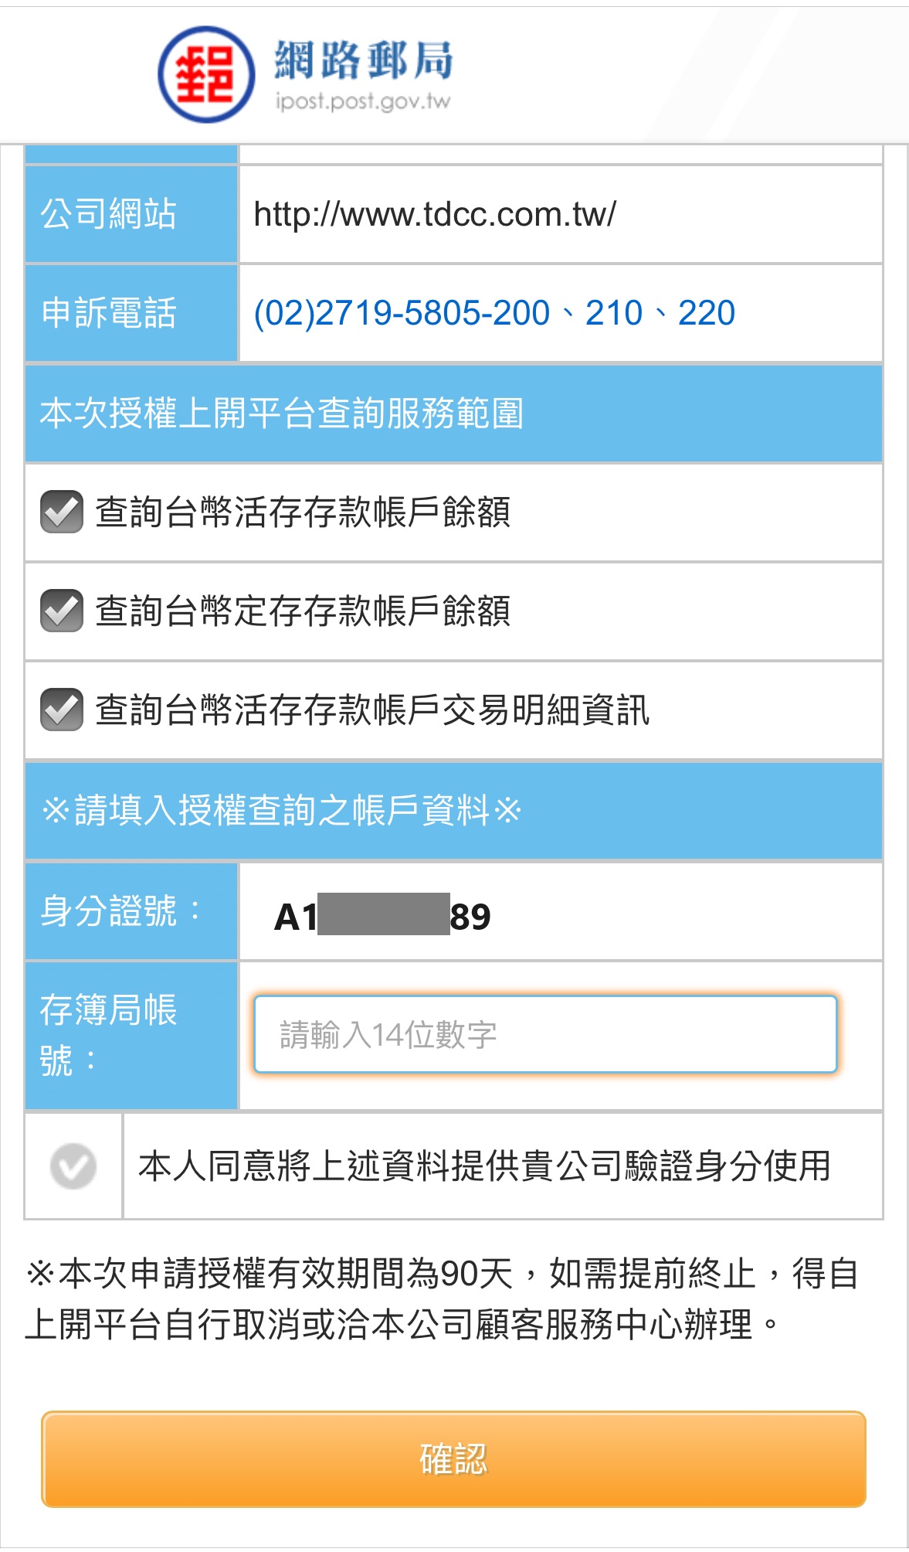Click the ※請填入授權查詢之帳戶資料※ section header
The height and width of the screenshot is (1552, 909).
click(x=453, y=811)
